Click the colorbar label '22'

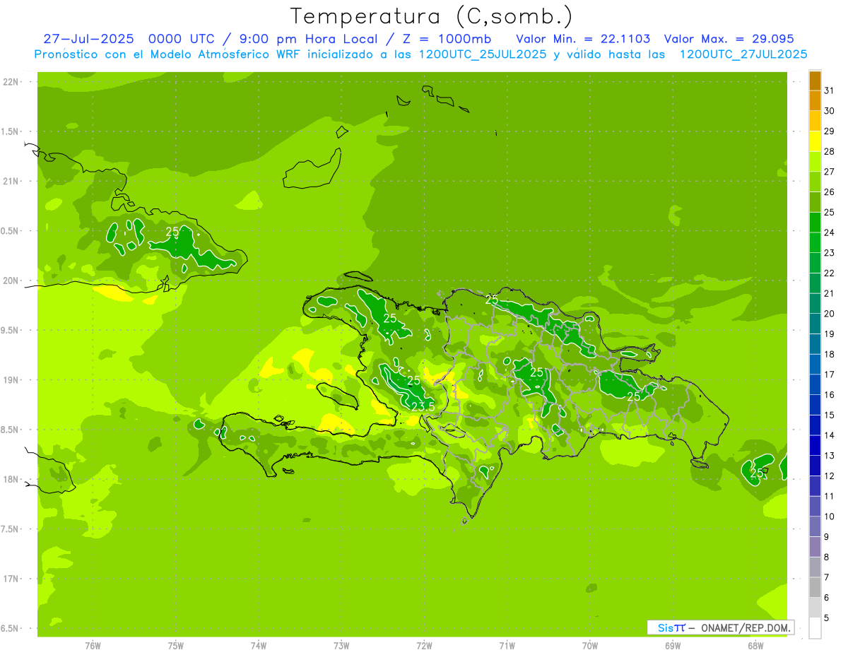click(x=830, y=273)
